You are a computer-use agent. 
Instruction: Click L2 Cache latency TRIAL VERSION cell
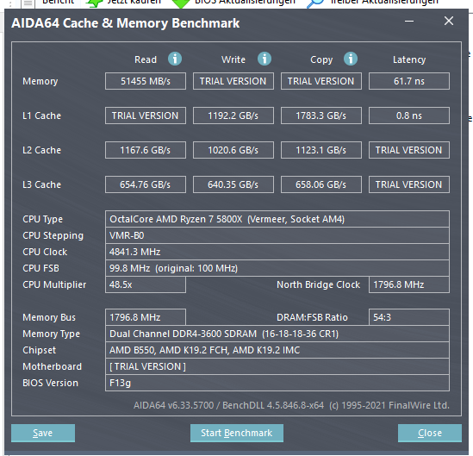409,150
